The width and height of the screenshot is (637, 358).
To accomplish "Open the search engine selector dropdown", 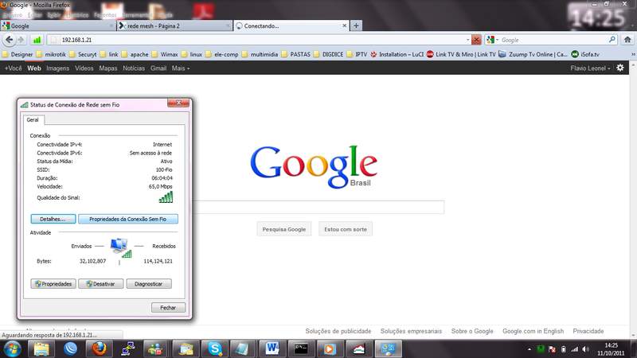I will pos(493,40).
